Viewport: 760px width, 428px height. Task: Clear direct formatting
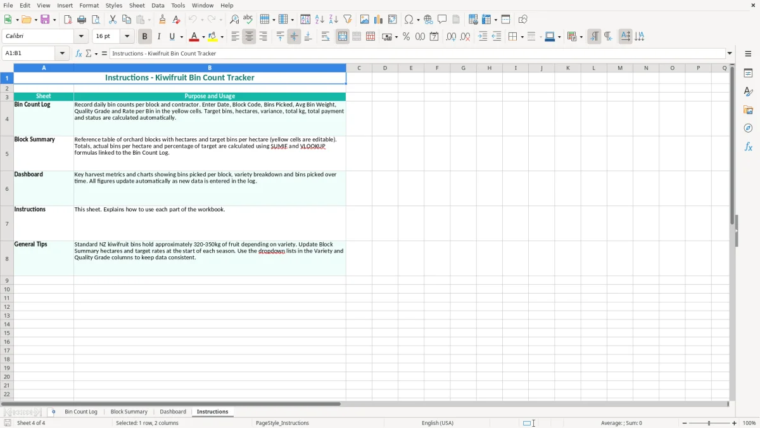click(176, 20)
